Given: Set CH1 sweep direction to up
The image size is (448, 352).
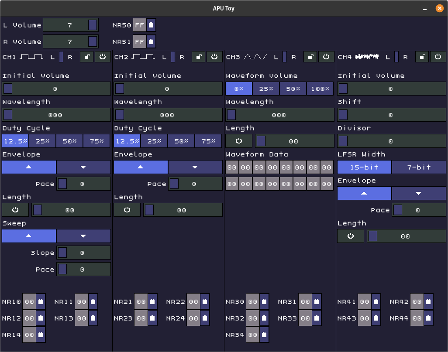Looking at the screenshot, I should [29, 236].
